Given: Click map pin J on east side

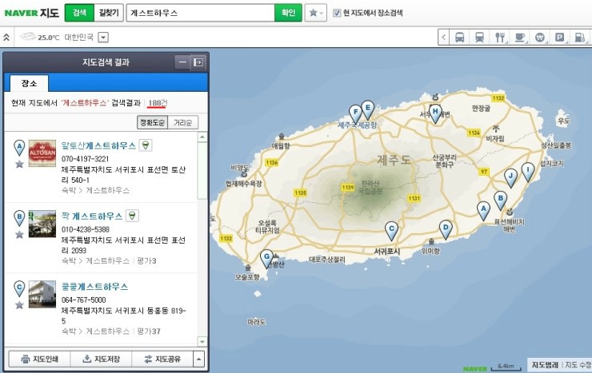Looking at the screenshot, I should [x=511, y=177].
